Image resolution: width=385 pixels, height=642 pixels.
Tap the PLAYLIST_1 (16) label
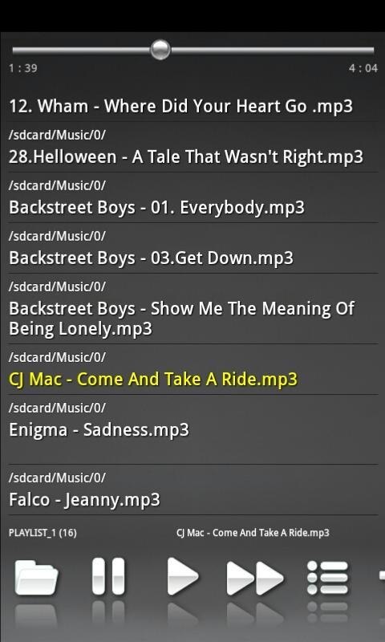point(43,533)
